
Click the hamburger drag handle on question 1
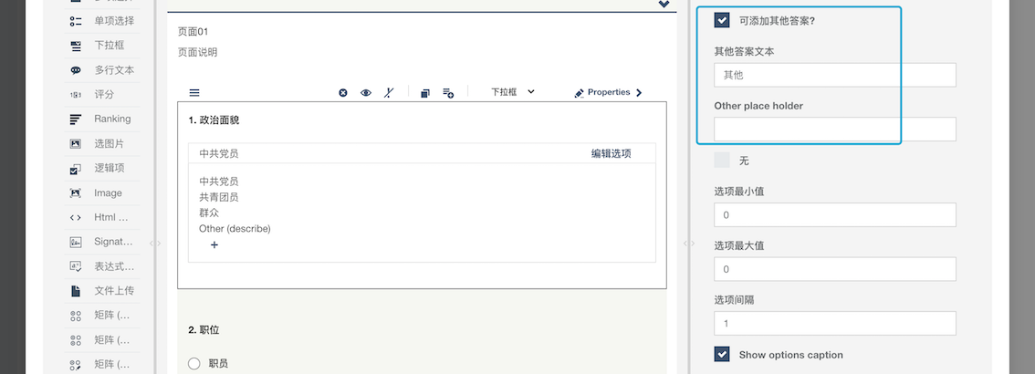[x=194, y=93]
